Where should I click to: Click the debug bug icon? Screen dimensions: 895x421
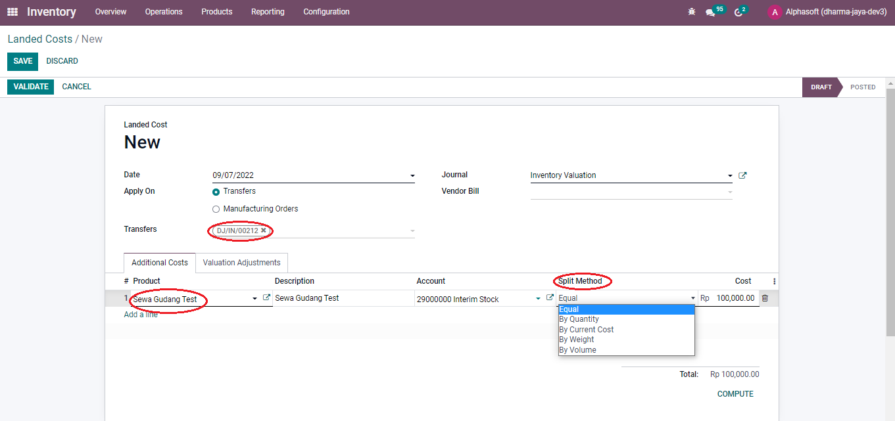pyautogui.click(x=691, y=12)
